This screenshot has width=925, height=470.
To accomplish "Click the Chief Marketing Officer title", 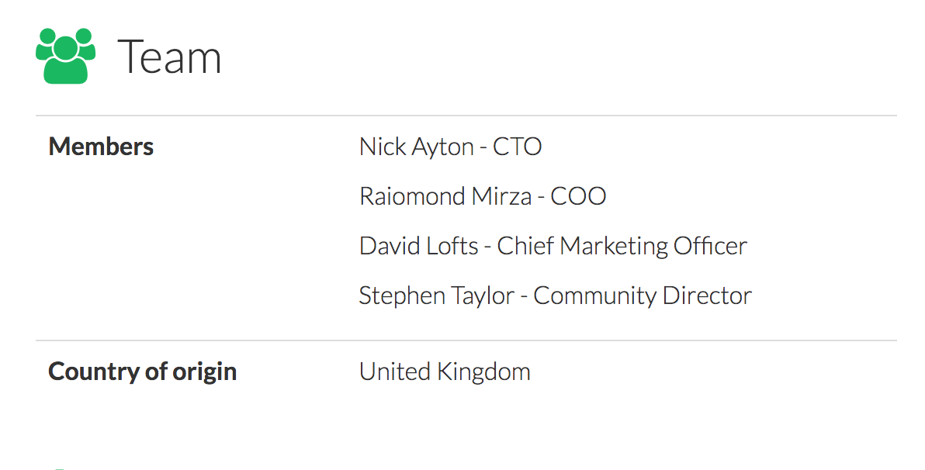I will (x=622, y=246).
